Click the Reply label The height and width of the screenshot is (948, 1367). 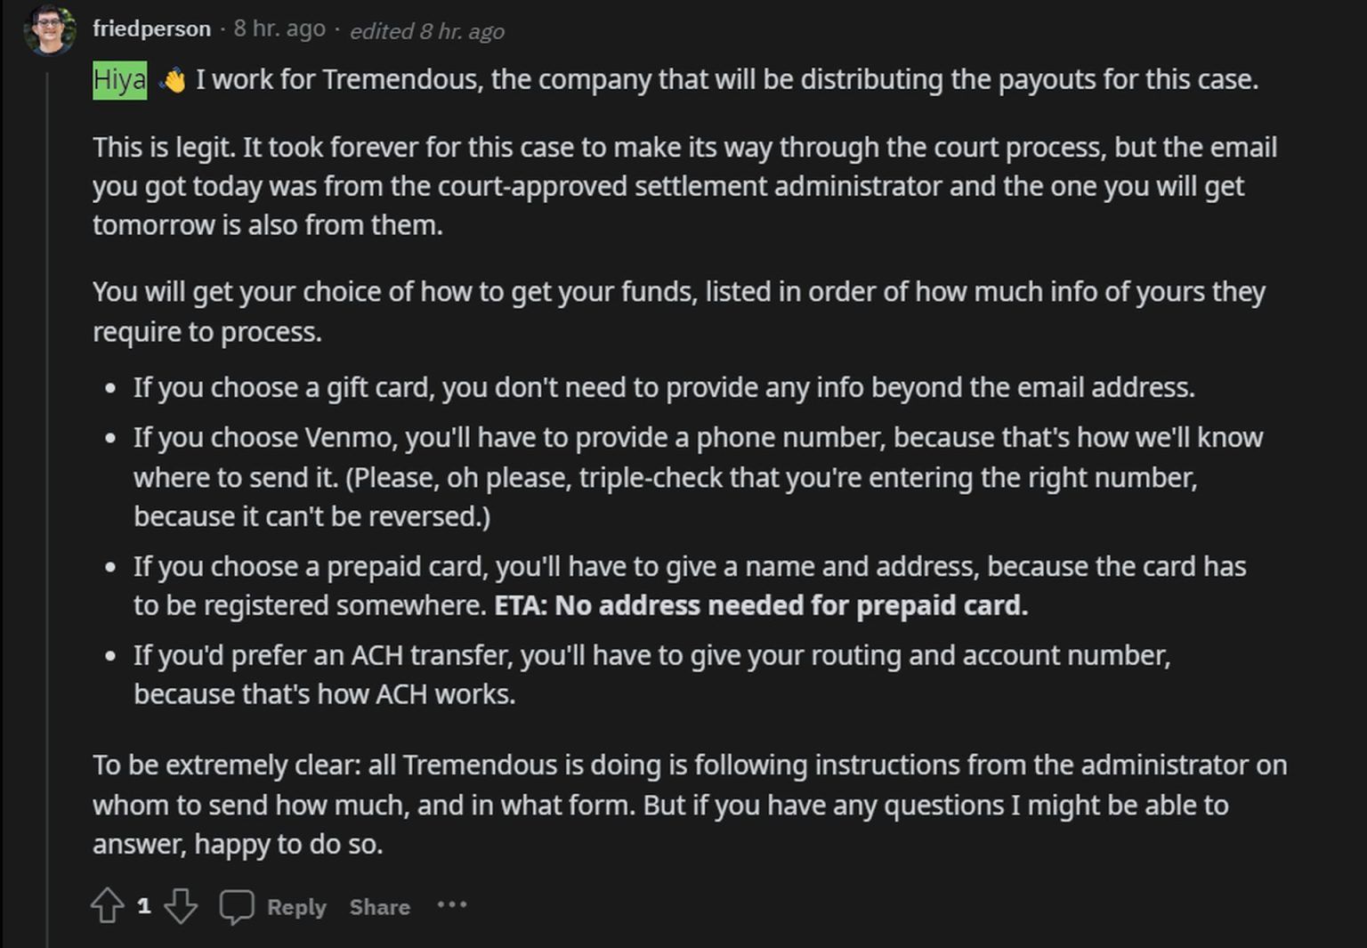(x=295, y=907)
